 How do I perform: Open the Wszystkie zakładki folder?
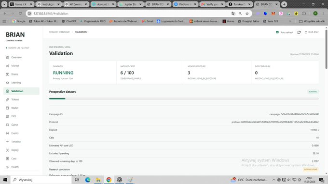tap(312, 21)
